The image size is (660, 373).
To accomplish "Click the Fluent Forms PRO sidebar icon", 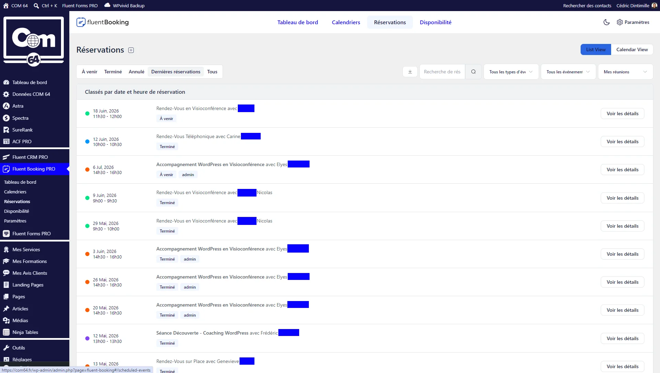I will point(6,234).
